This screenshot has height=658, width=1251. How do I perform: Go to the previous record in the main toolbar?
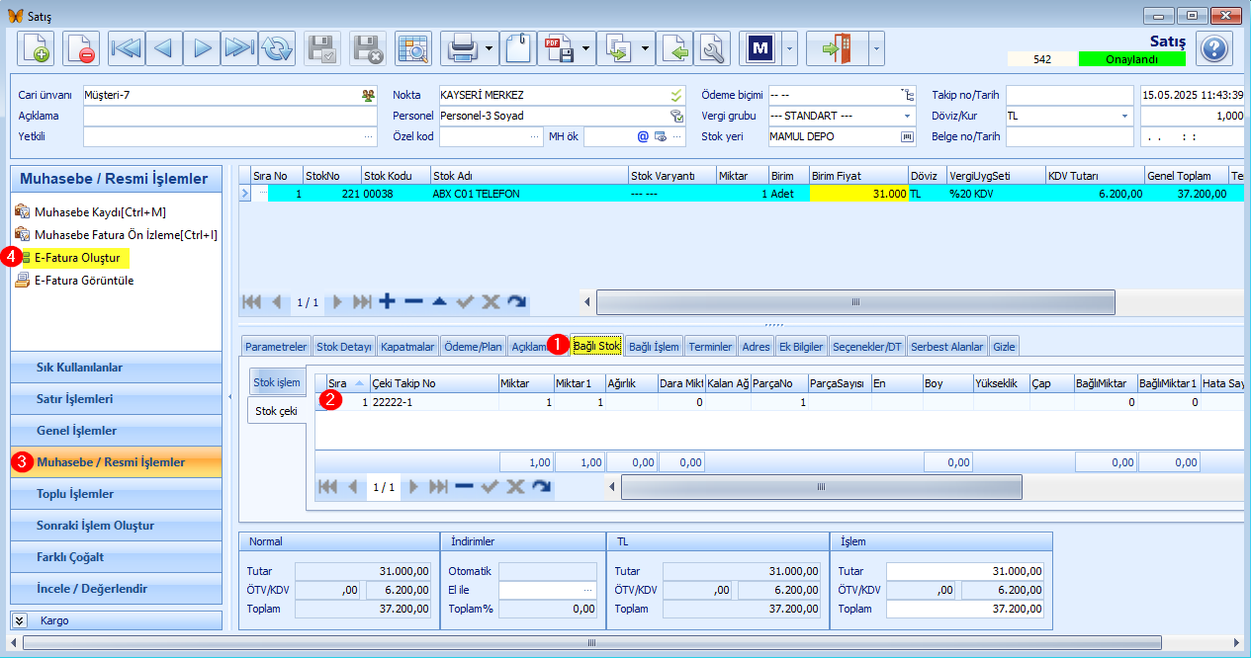click(164, 47)
